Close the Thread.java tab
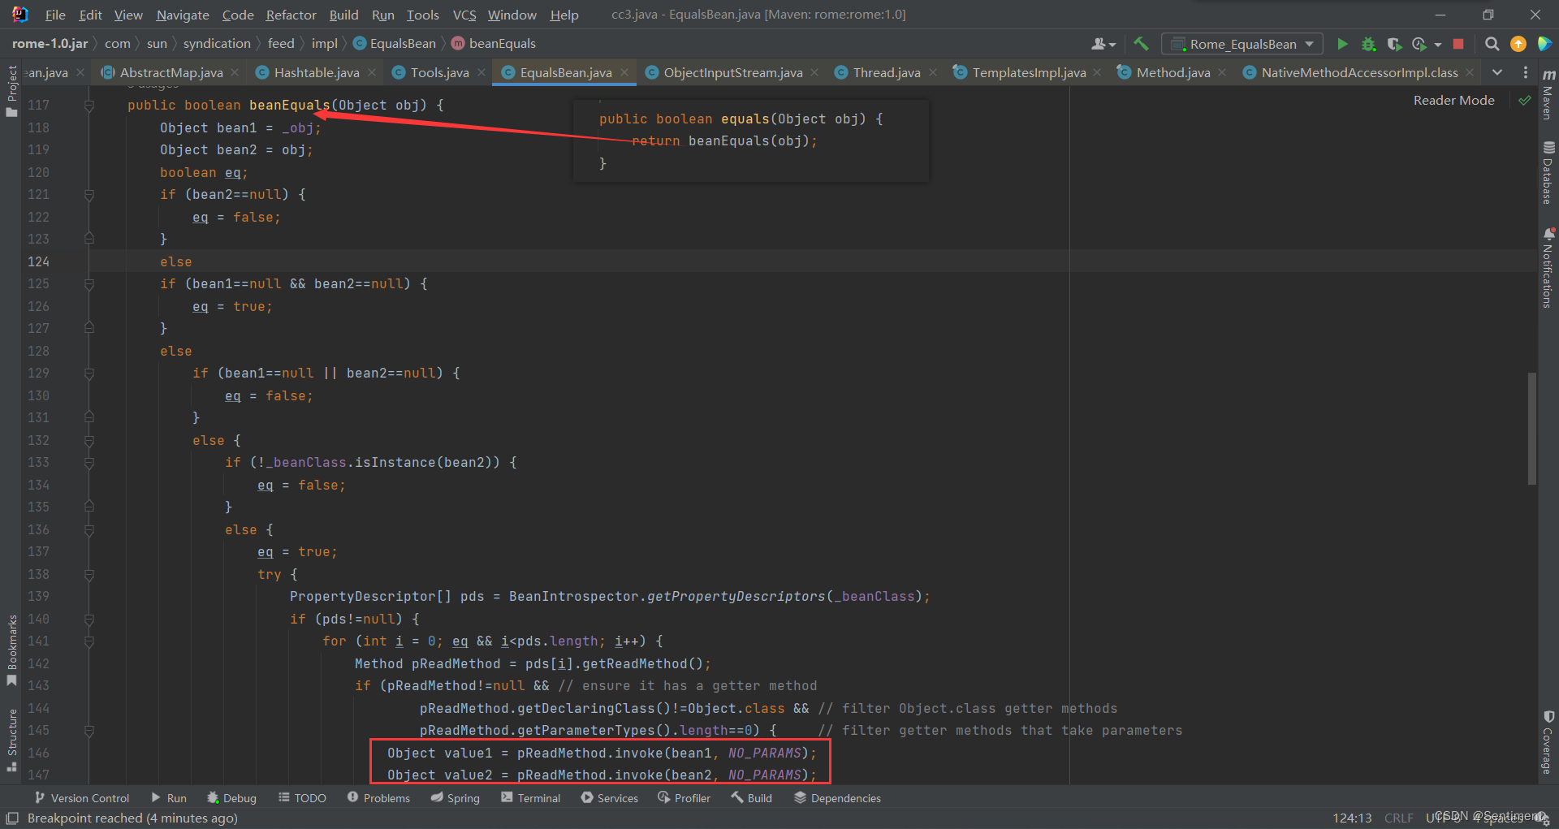Viewport: 1559px width, 829px height. click(x=933, y=72)
